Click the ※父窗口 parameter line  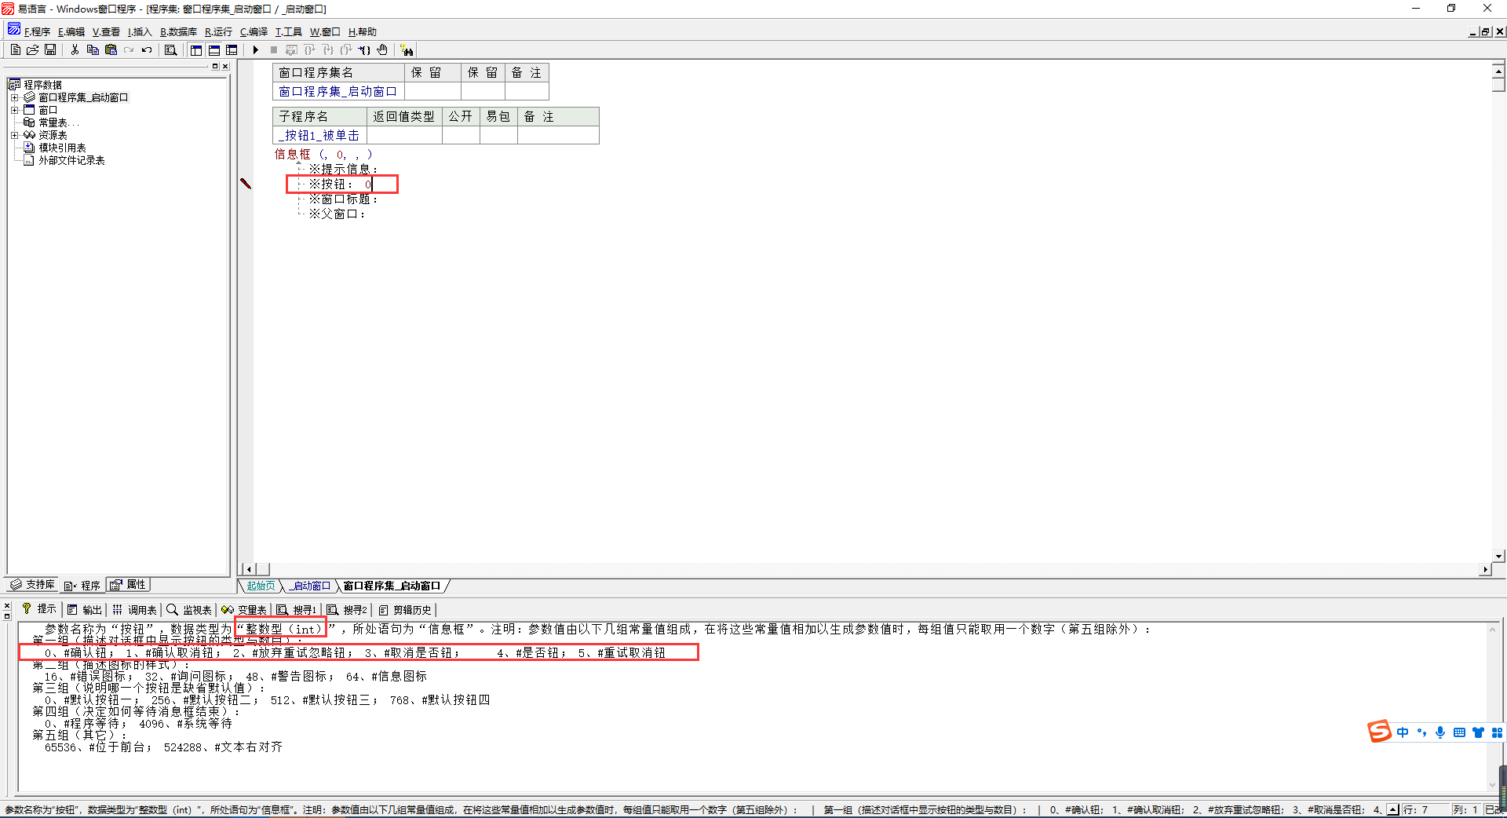click(x=337, y=214)
